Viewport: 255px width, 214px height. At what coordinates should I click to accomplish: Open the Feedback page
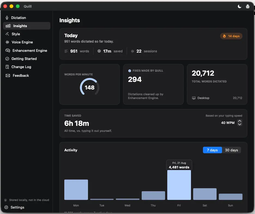[27, 76]
